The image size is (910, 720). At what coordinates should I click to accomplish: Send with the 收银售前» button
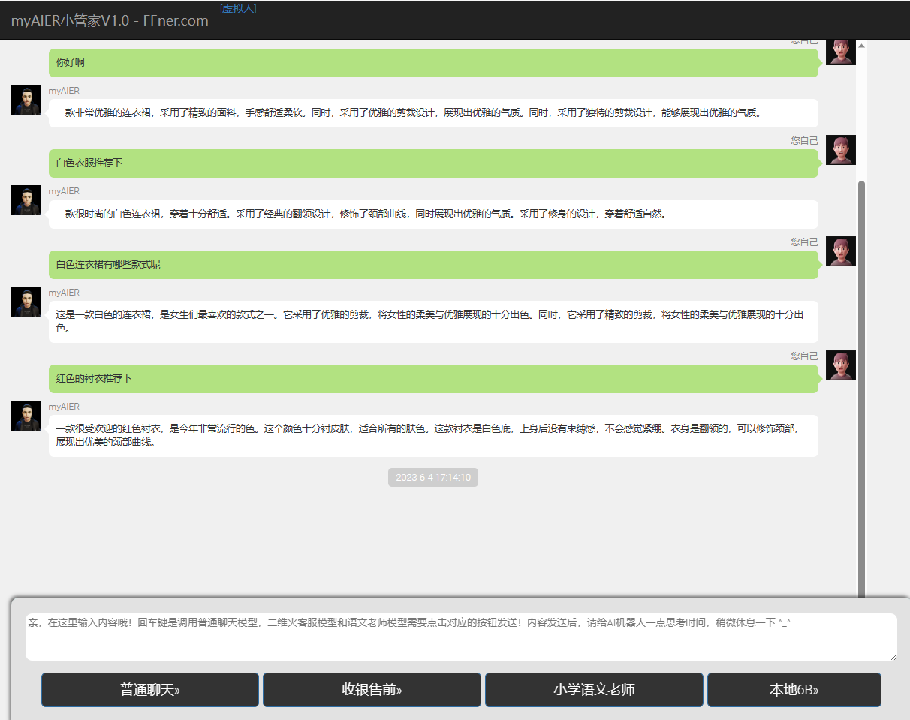point(372,690)
